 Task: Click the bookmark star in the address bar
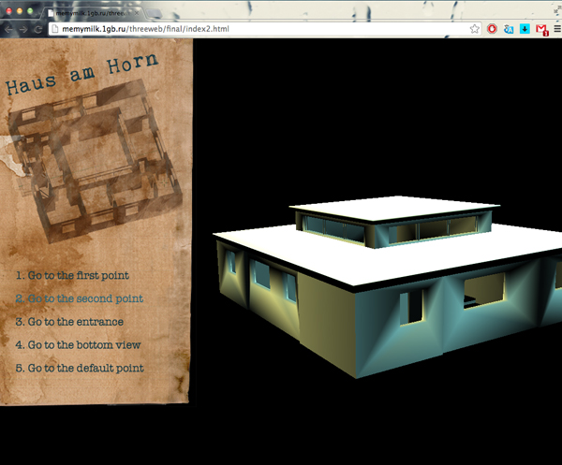coord(475,29)
